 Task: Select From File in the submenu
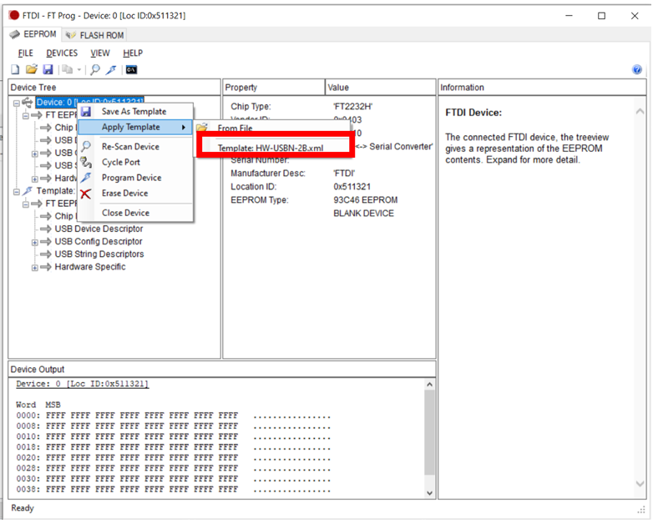tap(273, 128)
